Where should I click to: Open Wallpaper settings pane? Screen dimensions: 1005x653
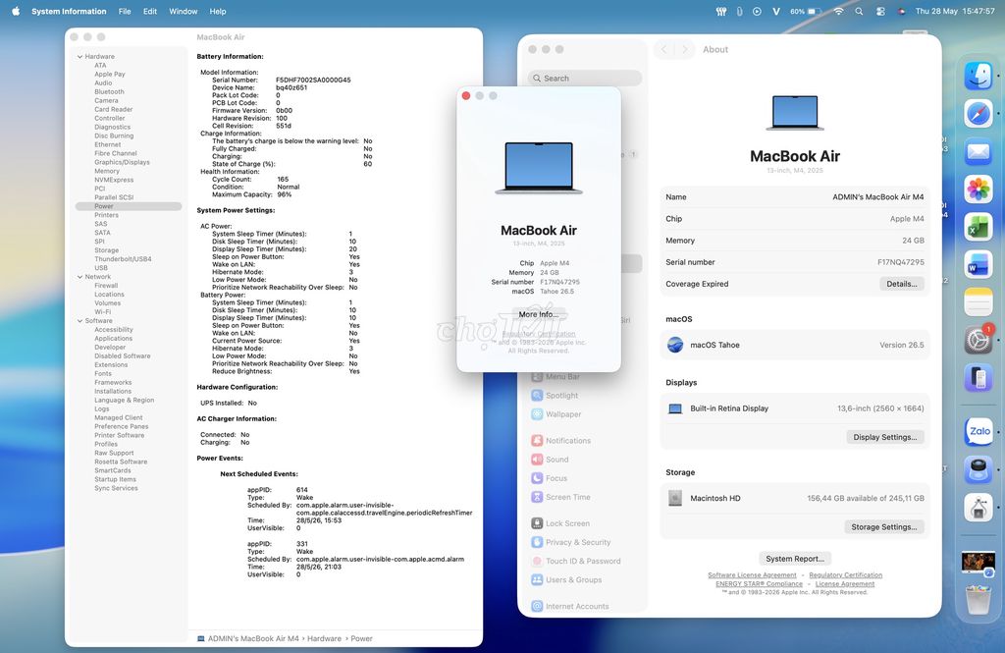click(x=556, y=414)
